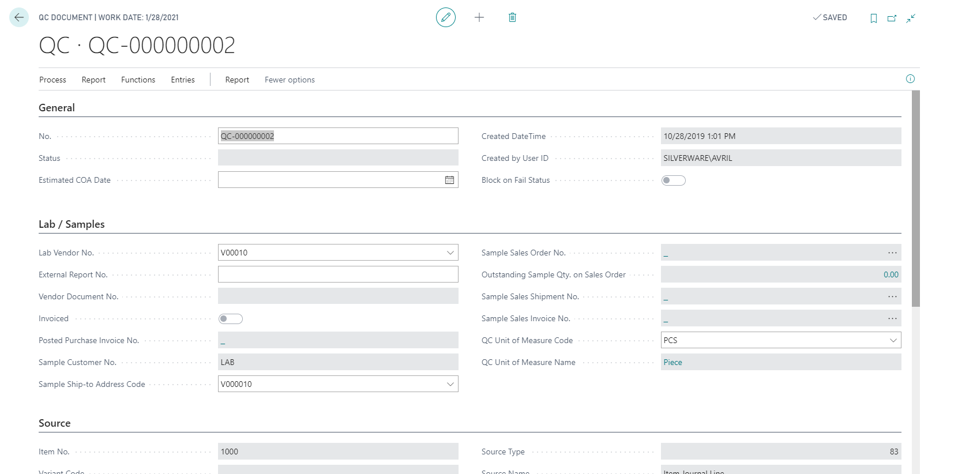Toggle the Block on Fail Status switch

pos(673,180)
